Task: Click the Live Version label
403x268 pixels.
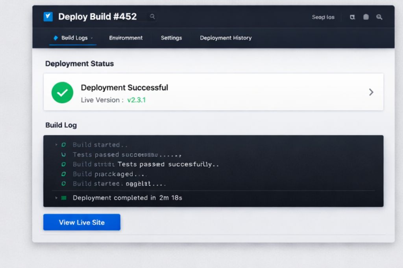Action: point(102,100)
